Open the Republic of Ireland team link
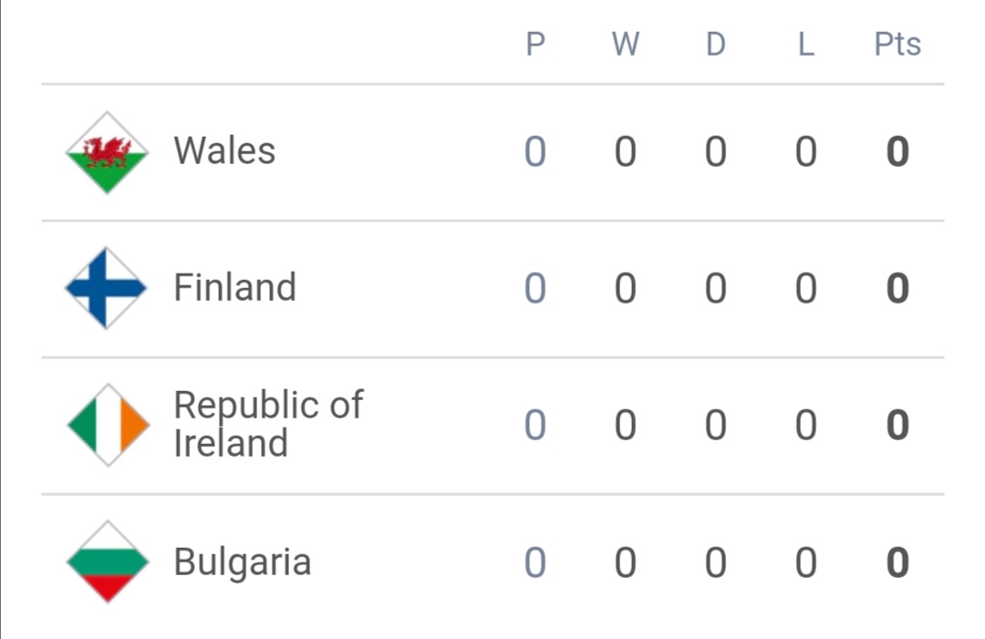This screenshot has width=985, height=639. [268, 424]
